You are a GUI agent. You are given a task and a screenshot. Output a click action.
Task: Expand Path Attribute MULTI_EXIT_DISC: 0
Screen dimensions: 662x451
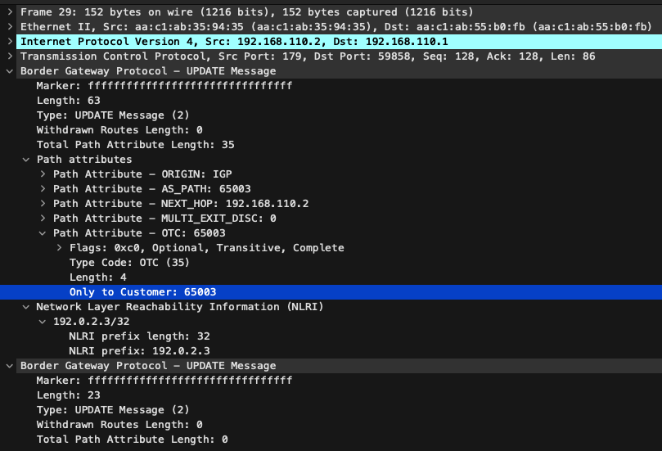click(43, 219)
